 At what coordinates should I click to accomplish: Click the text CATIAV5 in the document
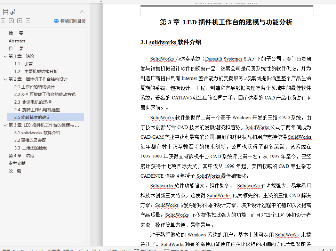tap(182, 98)
